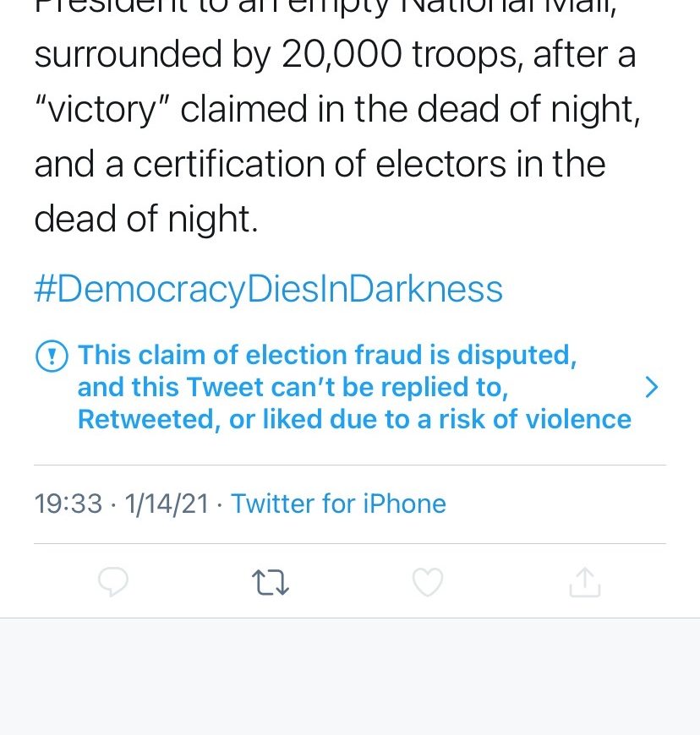Tap the "certification of electors" text line
This screenshot has height=735, width=700.
point(320,165)
